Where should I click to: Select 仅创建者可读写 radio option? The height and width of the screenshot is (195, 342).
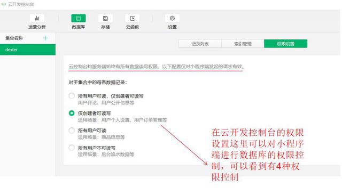[72, 113]
